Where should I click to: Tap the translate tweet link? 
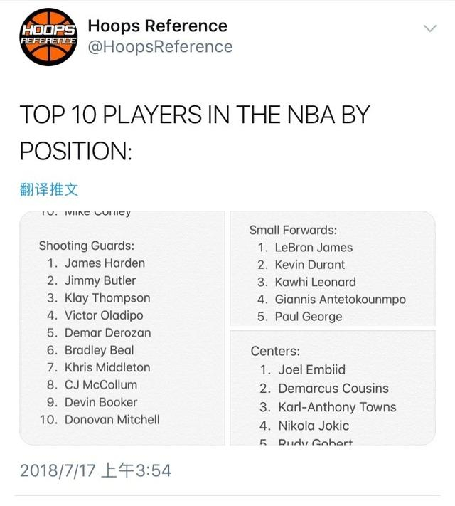49,189
